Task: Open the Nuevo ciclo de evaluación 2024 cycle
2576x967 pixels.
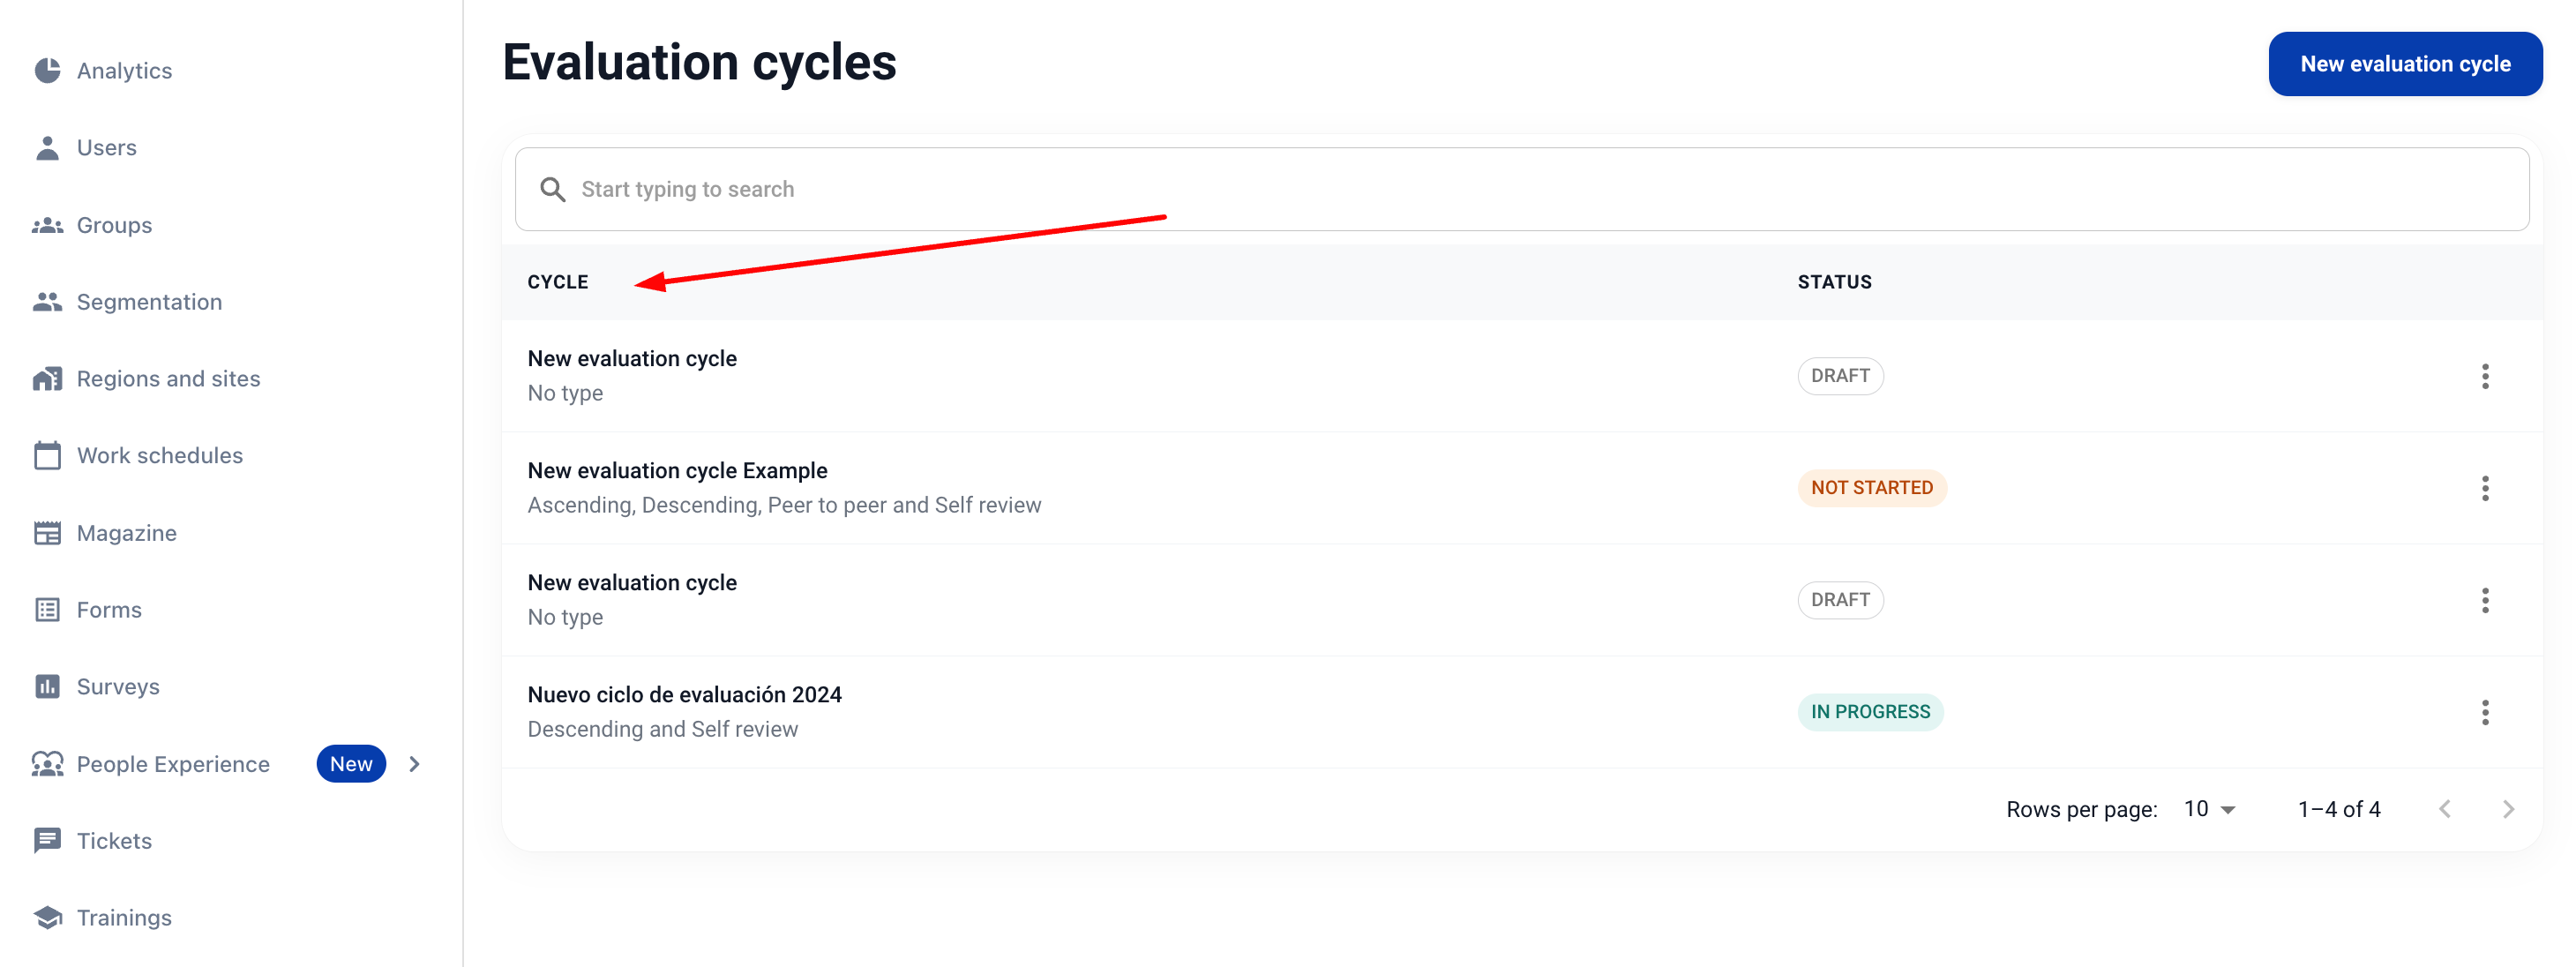Action: coord(684,694)
